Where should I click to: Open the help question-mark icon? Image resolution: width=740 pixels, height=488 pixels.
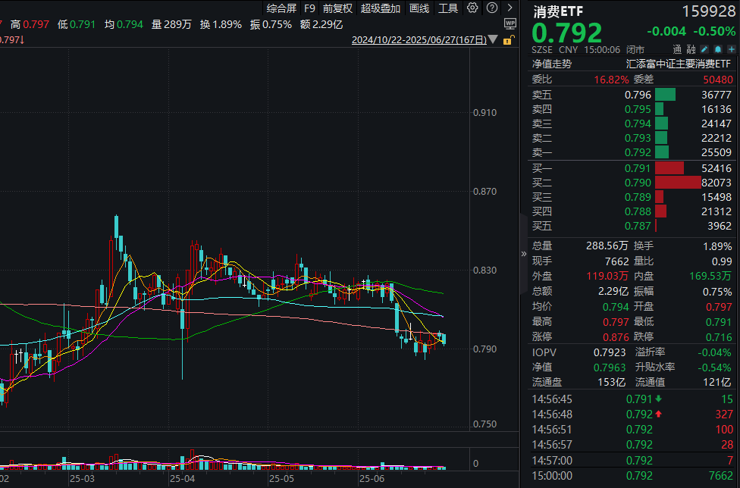click(492, 8)
